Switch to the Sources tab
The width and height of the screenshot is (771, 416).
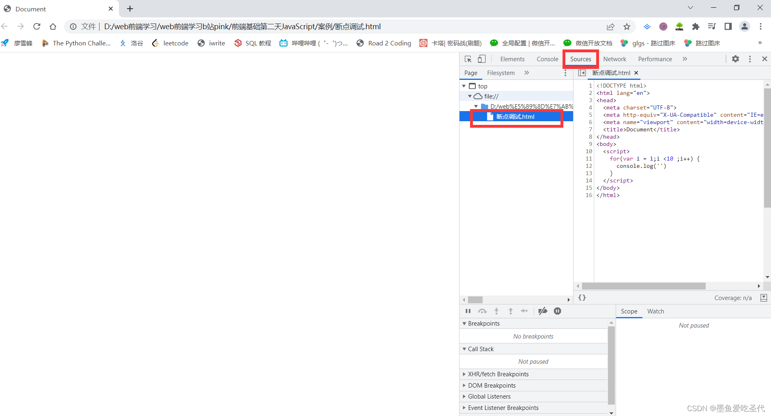point(580,59)
